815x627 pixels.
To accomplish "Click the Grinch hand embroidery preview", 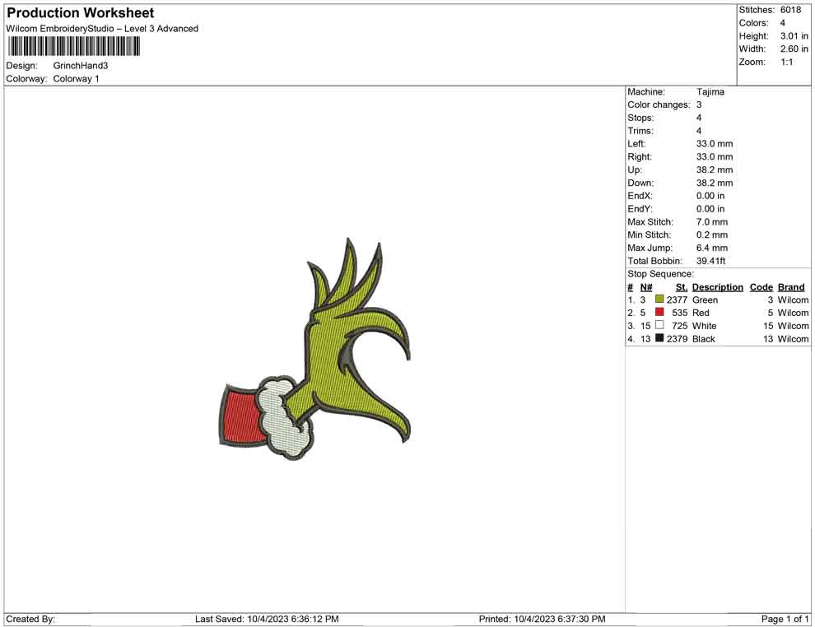I will (315, 350).
